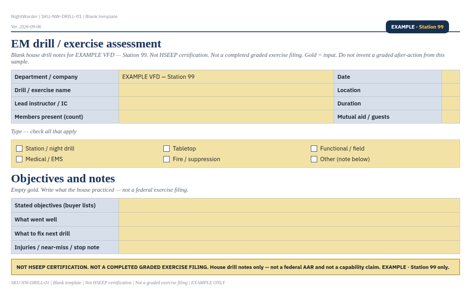The height and width of the screenshot is (294, 471).
Task: Click the Mutual aid / guests label
Action: pos(388,117)
